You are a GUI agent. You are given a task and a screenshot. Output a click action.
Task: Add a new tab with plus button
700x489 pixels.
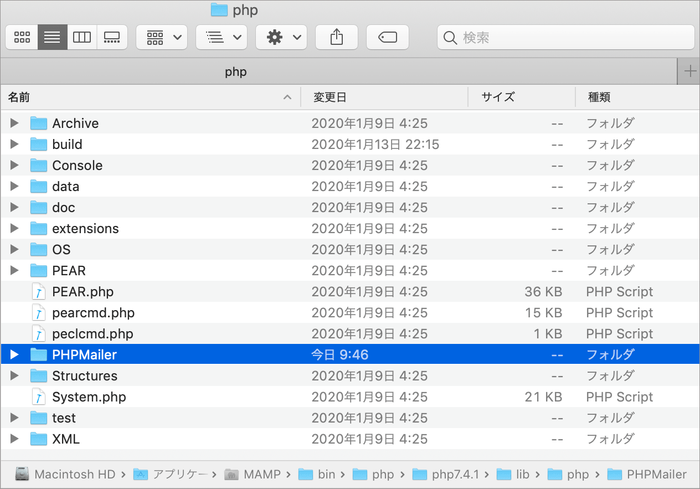pos(689,71)
